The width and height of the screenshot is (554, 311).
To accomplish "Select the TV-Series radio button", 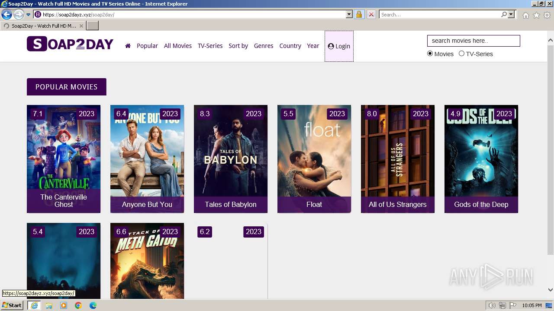I will pyautogui.click(x=461, y=54).
